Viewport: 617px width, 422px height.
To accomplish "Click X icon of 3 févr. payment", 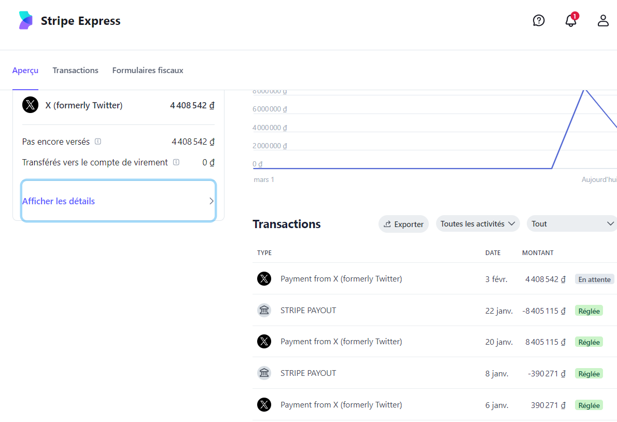I will (264, 279).
